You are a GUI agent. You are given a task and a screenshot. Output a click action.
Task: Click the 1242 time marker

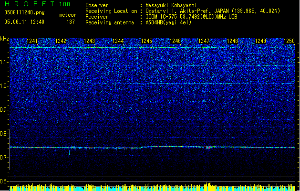coord(61,41)
